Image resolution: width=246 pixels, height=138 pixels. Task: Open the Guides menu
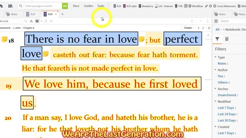[x=88, y=6]
